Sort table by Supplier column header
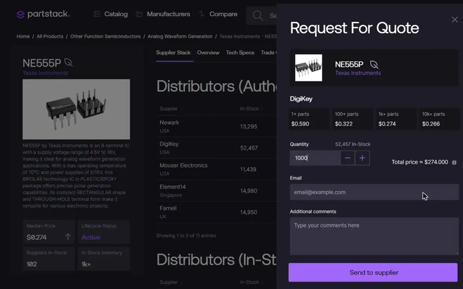 pyautogui.click(x=168, y=109)
